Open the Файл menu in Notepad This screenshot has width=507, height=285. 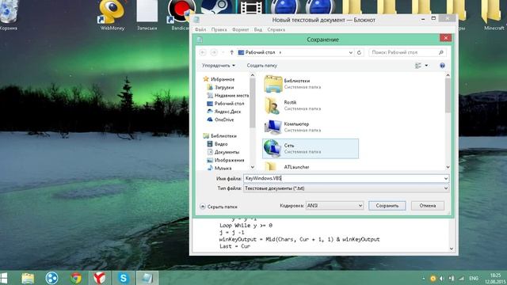(200, 29)
